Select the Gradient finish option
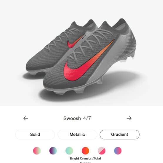 120,135
